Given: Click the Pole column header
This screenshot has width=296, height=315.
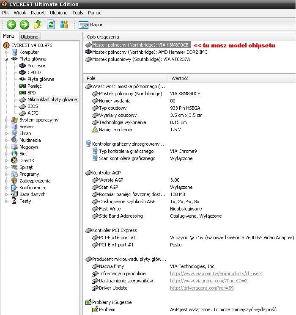Looking at the screenshot, I should (126, 78).
